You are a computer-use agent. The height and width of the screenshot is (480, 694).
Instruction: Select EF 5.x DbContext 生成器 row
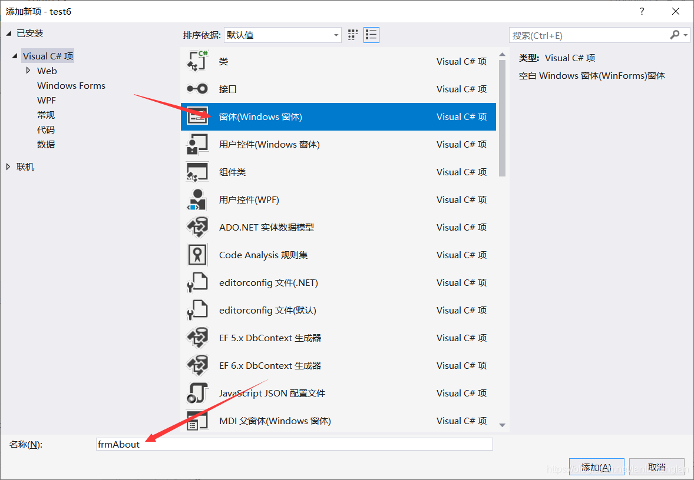pyautogui.click(x=338, y=338)
